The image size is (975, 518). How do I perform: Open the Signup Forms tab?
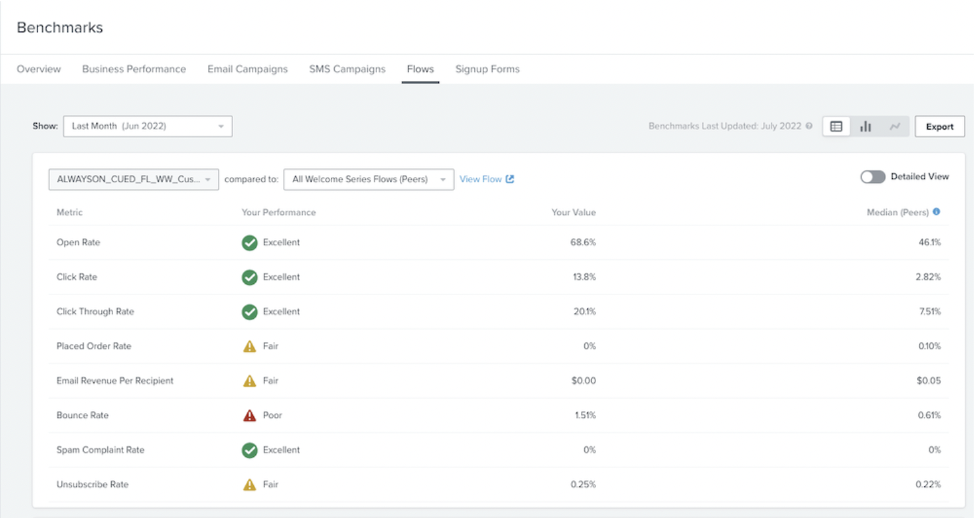click(488, 69)
